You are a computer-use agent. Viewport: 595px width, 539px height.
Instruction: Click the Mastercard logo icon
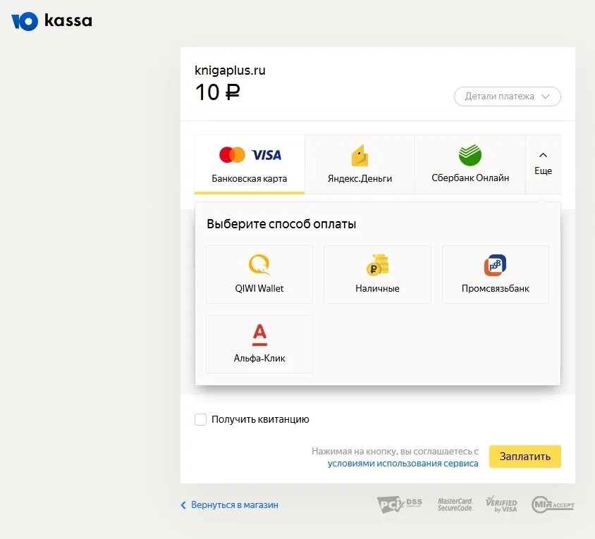click(x=232, y=155)
